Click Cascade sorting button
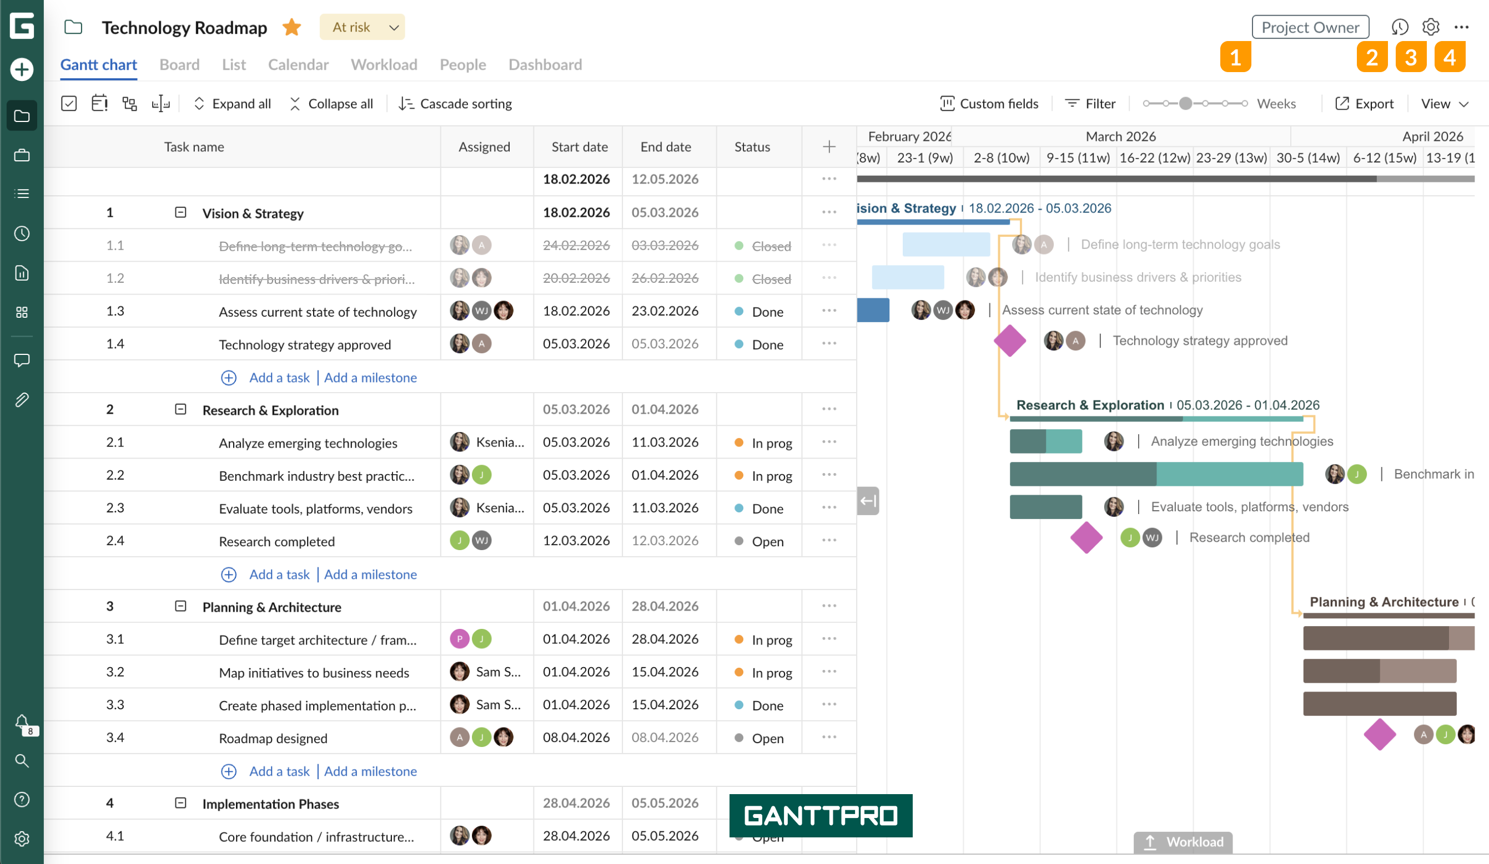The height and width of the screenshot is (864, 1489). (x=456, y=104)
